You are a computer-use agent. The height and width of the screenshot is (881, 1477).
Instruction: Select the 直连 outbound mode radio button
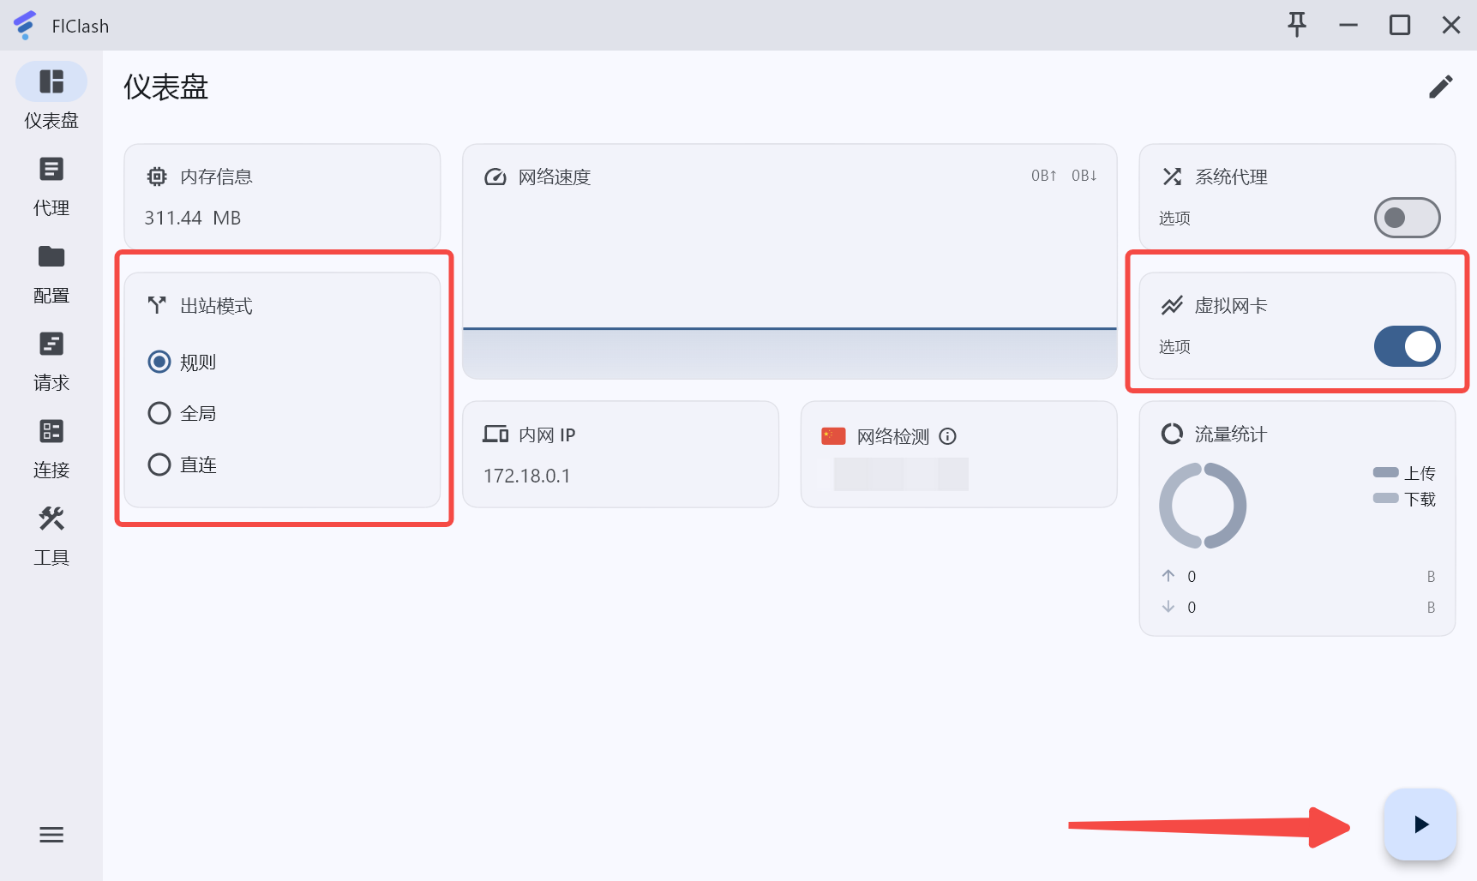[x=159, y=464]
